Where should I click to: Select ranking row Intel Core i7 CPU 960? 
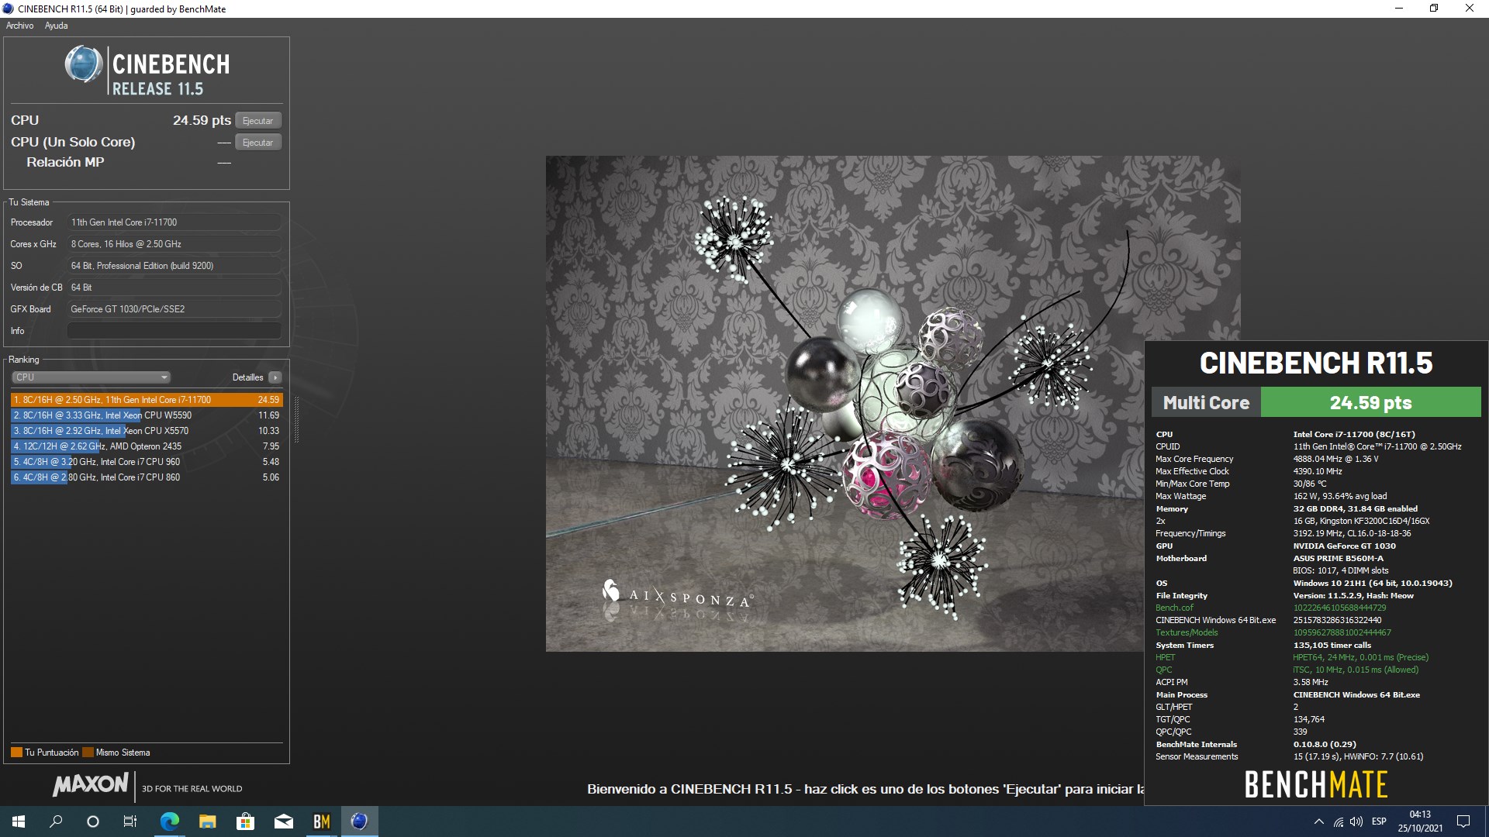tap(147, 462)
